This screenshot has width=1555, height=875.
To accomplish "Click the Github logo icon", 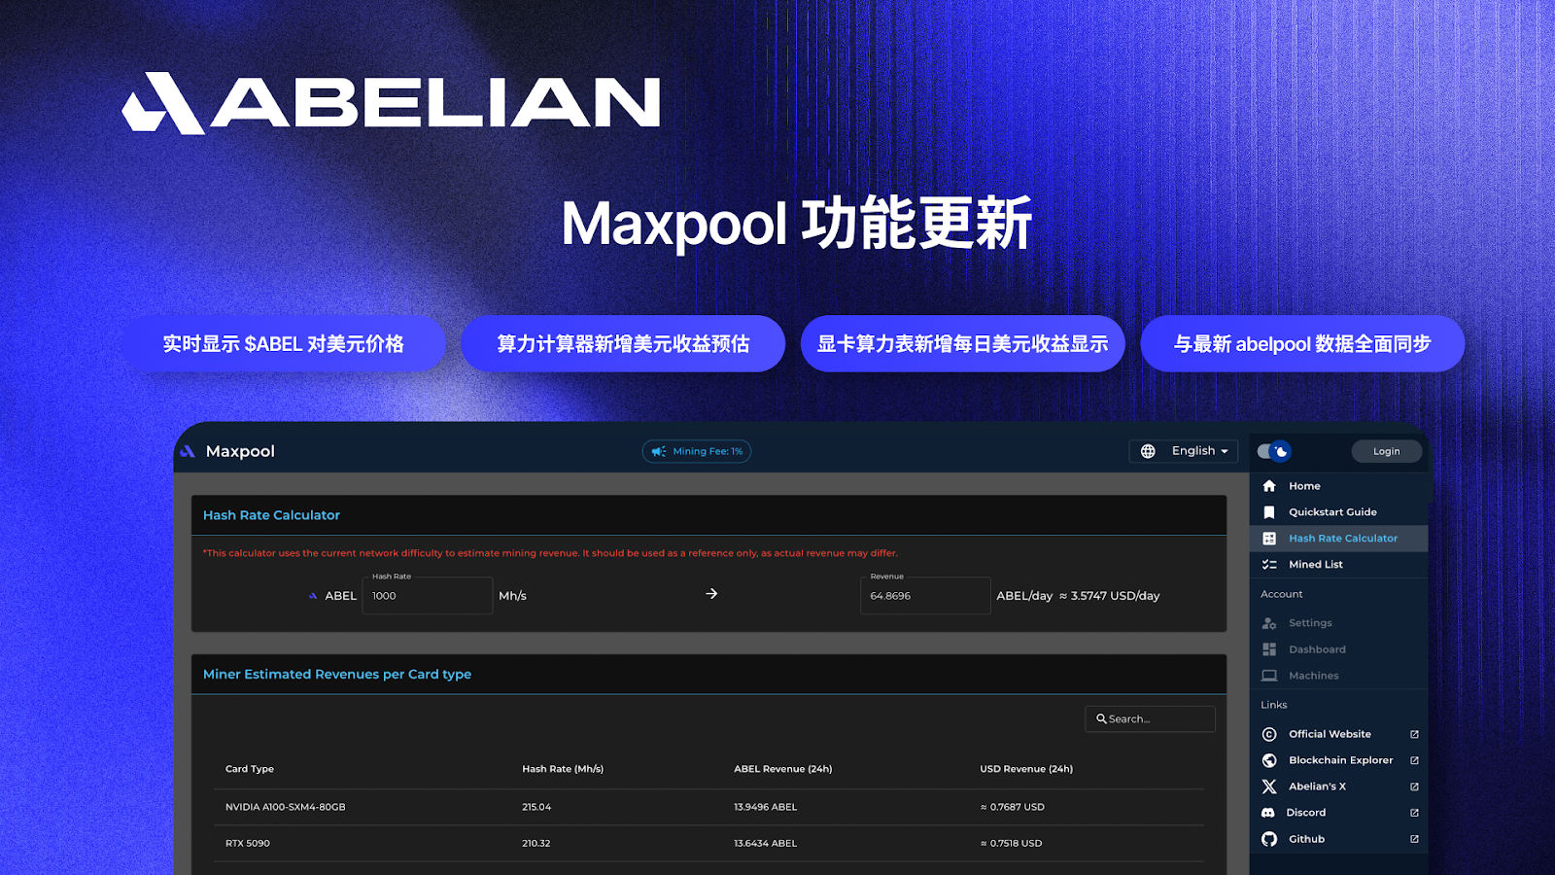I will tap(1269, 839).
